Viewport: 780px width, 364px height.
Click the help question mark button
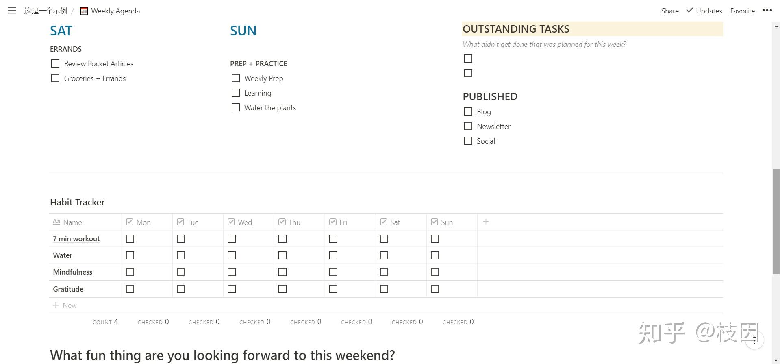tap(754, 340)
